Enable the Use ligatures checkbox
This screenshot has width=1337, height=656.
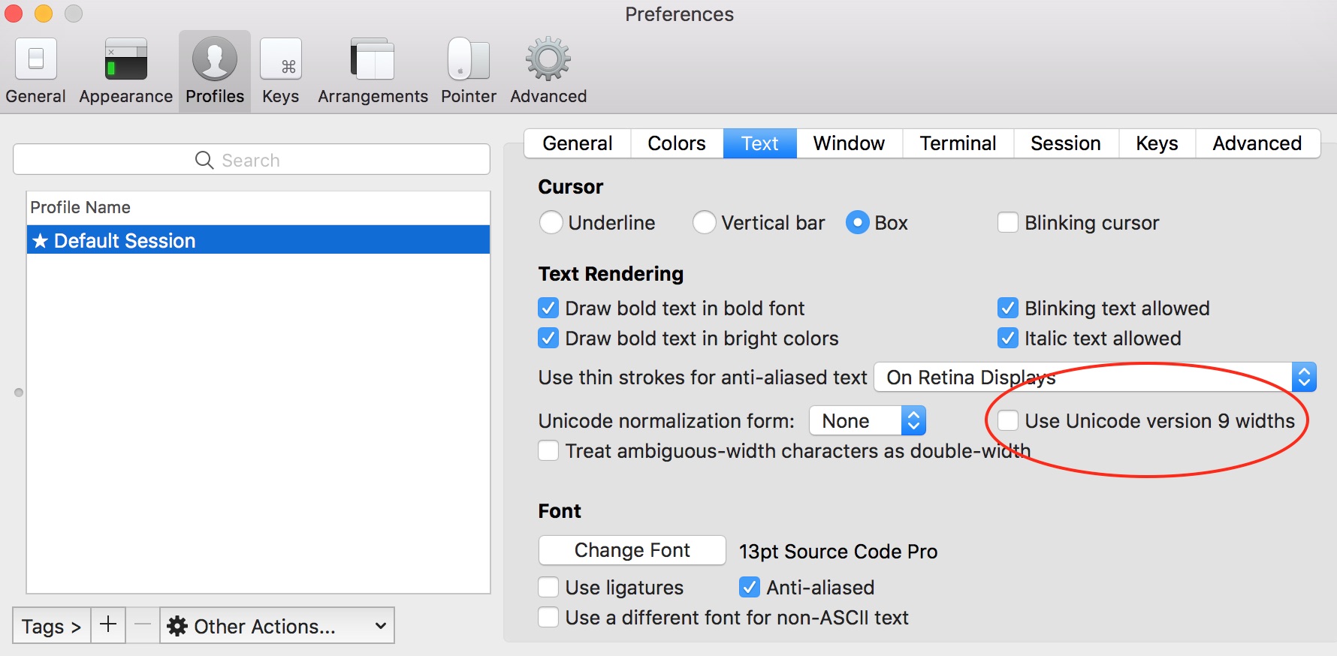click(548, 587)
